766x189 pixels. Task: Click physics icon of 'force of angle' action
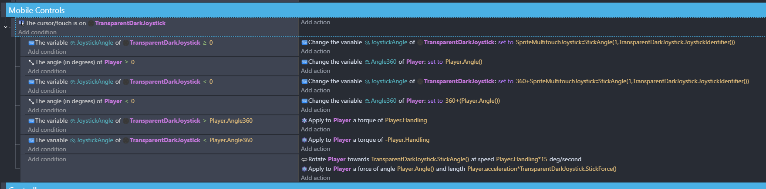click(x=304, y=169)
